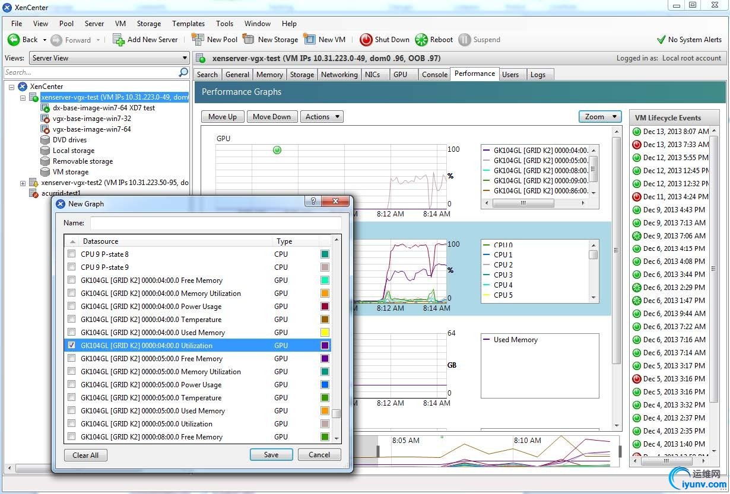Expand the xenserver-vgx-test2 tree node
Image resolution: width=730 pixels, height=494 pixels.
pos(23,183)
